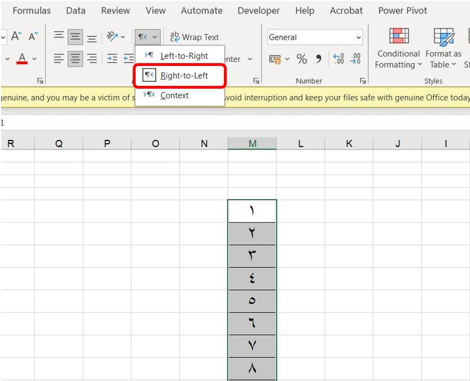Viewport: 470px width, 381px height.
Task: Open the General number format combo box
Action: 314,37
